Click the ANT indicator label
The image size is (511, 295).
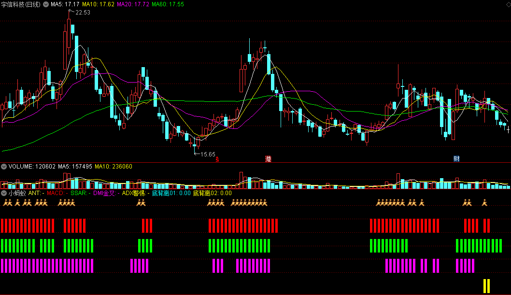(x=36, y=193)
